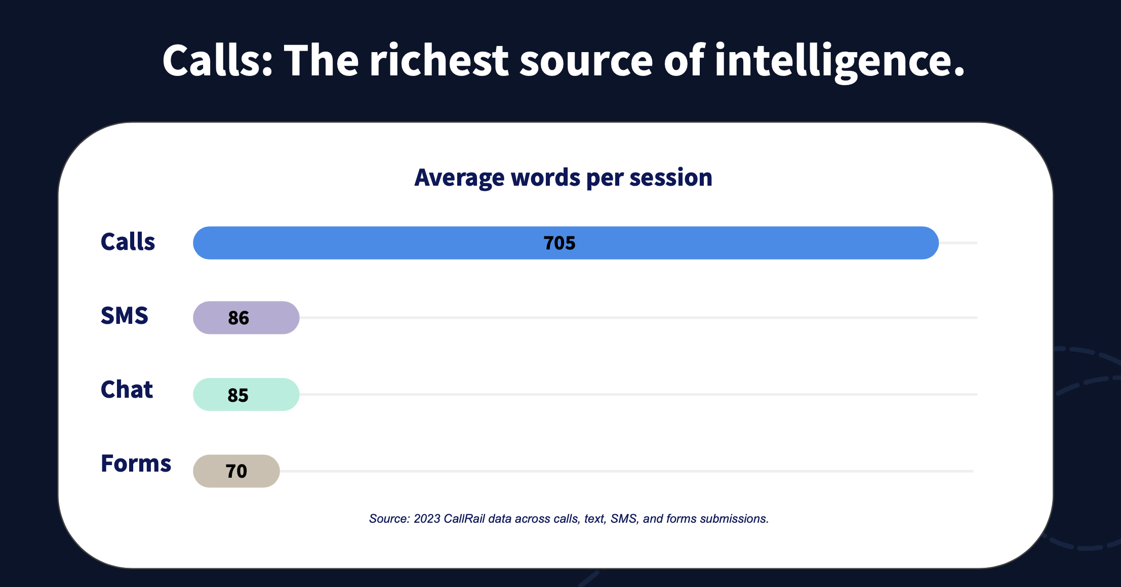Select the SMS row label

pos(125,316)
